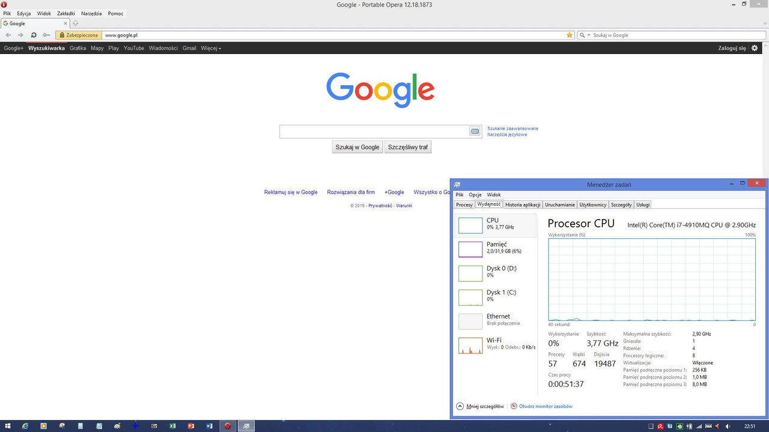Launch Internet Explorer from taskbar
The width and height of the screenshot is (769, 432).
[x=25, y=426]
